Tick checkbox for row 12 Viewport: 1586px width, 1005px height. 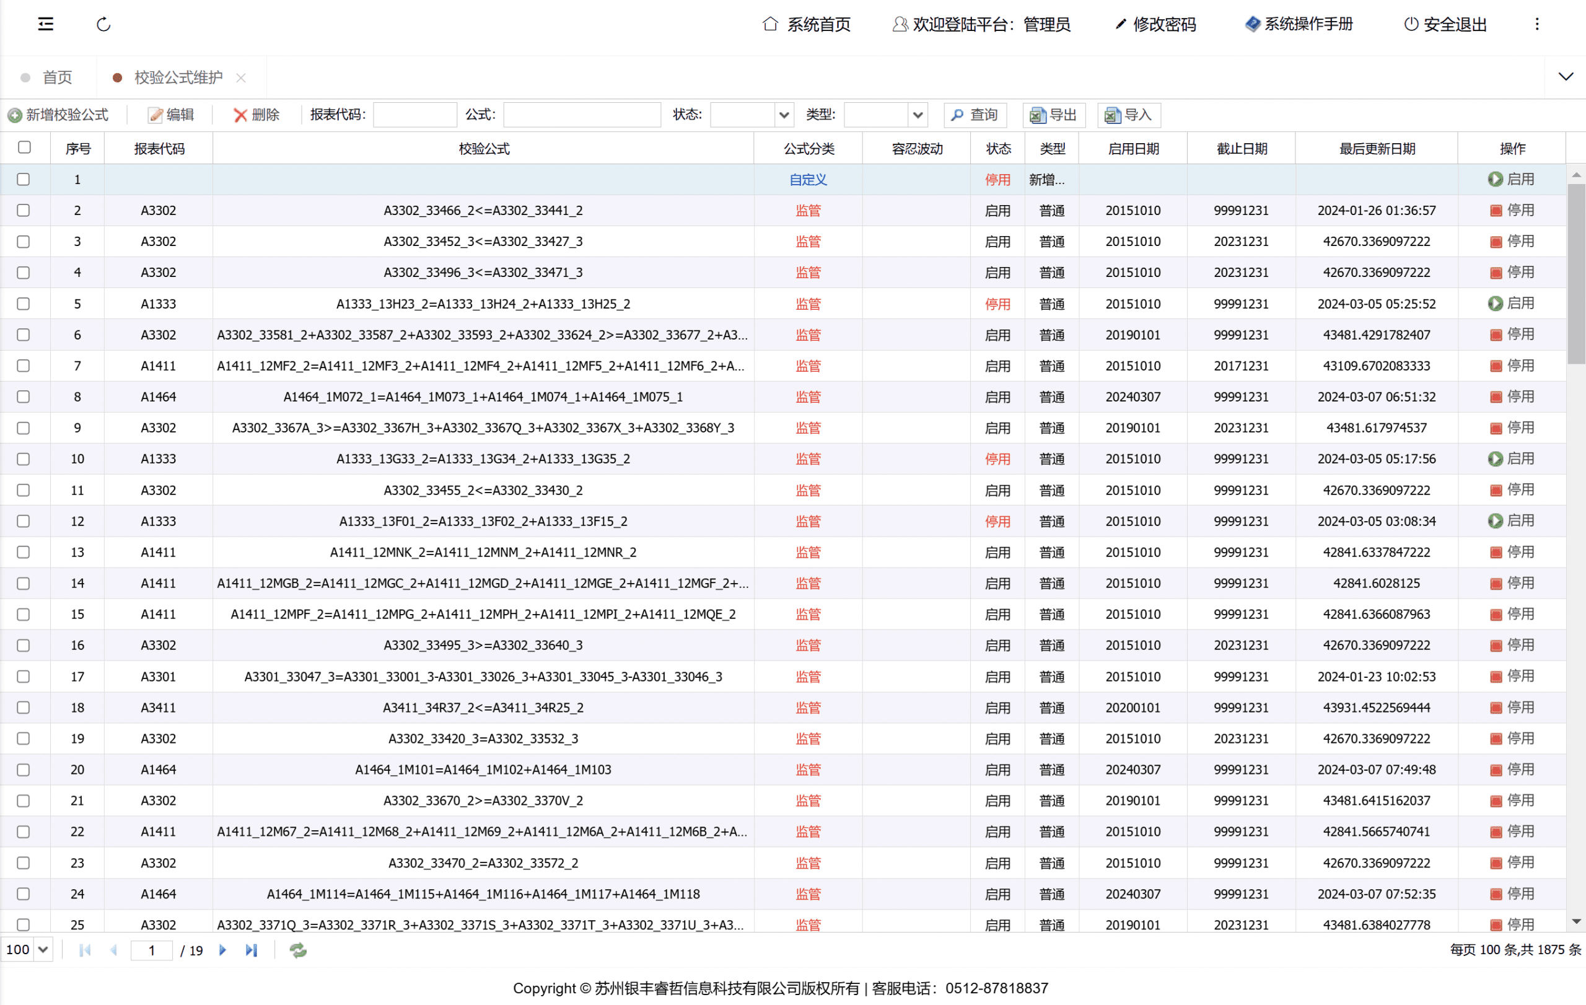(x=24, y=521)
